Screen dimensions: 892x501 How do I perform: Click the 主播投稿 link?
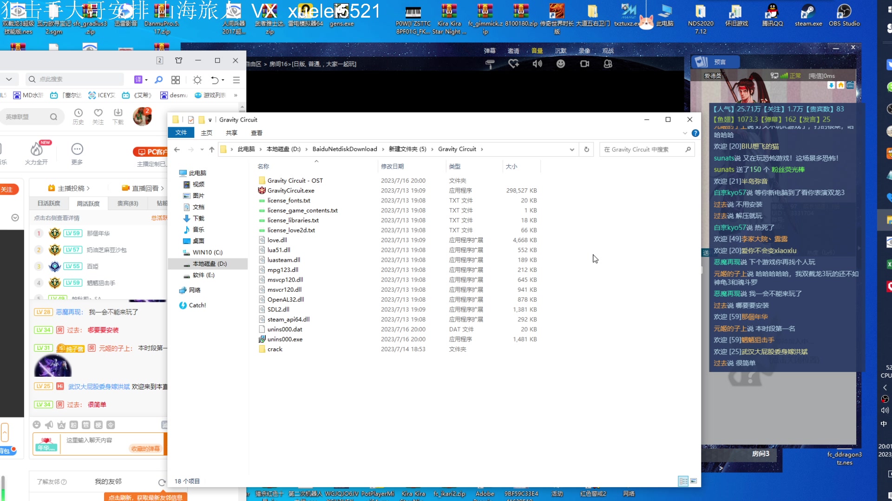[x=71, y=188]
